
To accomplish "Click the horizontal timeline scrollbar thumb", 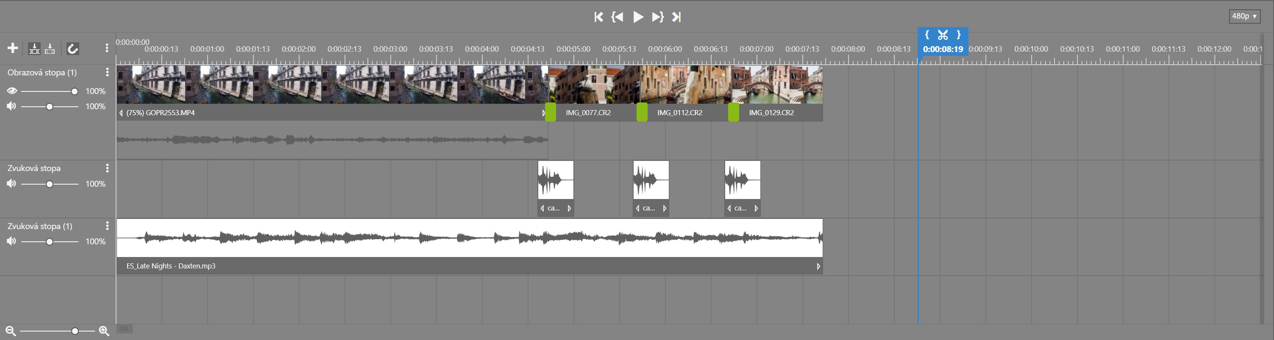I will coord(125,329).
